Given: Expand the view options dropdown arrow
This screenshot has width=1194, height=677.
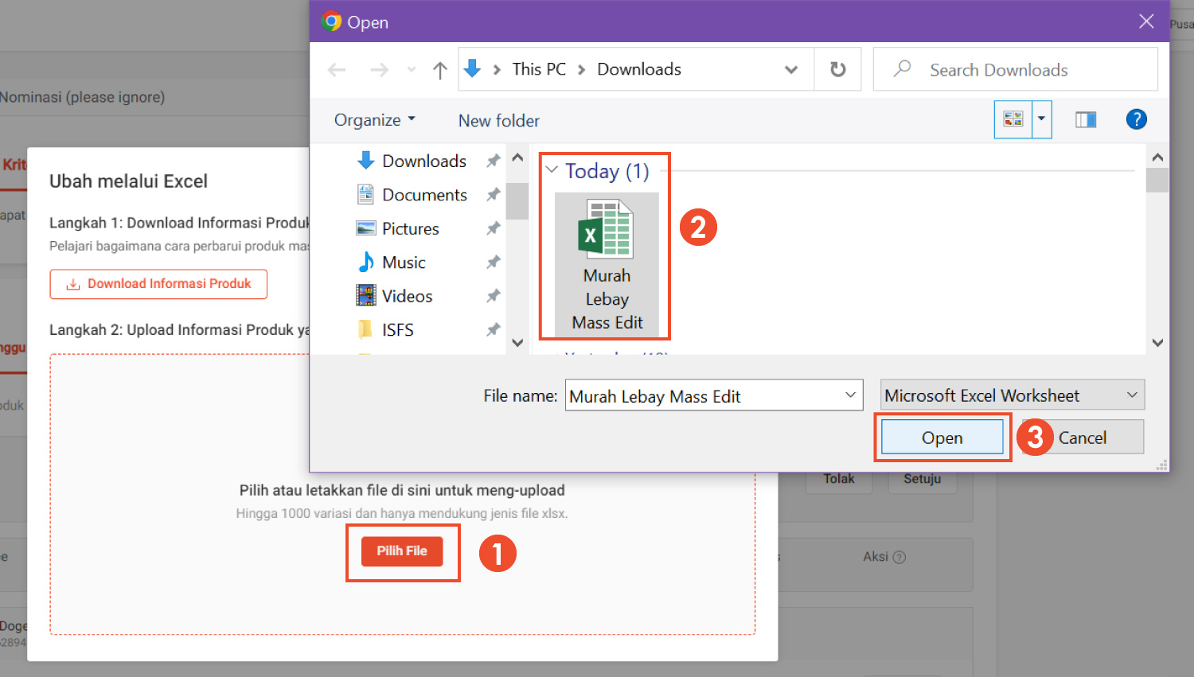Looking at the screenshot, I should click(x=1041, y=119).
